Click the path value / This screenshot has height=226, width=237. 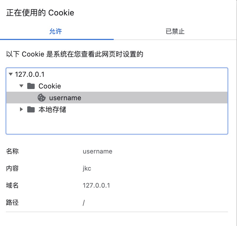(83, 203)
